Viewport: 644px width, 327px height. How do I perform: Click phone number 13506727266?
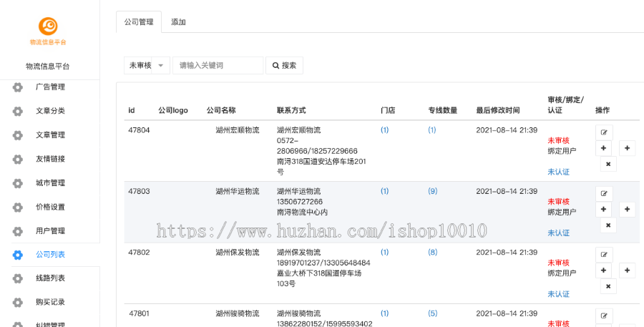coord(300,202)
